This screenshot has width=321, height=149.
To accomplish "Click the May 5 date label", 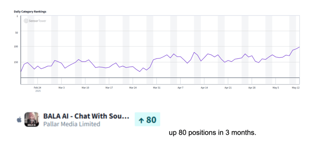I will point(276,88).
